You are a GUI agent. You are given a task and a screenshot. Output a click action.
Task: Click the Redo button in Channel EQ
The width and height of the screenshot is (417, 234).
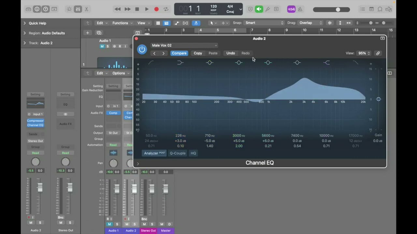click(x=246, y=53)
